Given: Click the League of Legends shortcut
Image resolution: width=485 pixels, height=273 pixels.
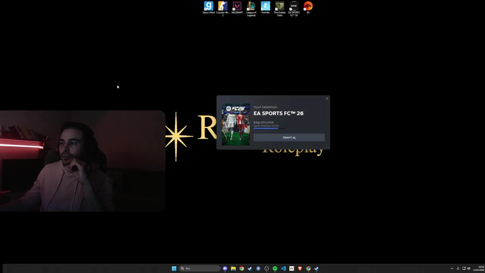Looking at the screenshot, I should pos(251,9).
